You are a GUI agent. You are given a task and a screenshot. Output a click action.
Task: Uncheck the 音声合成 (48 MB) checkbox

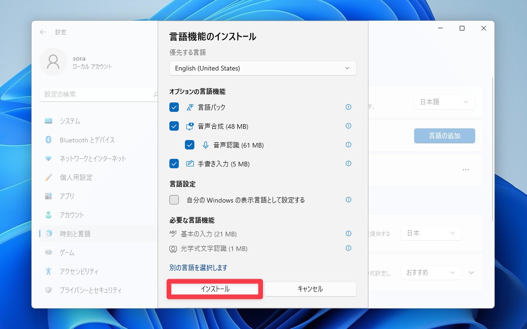tap(174, 126)
